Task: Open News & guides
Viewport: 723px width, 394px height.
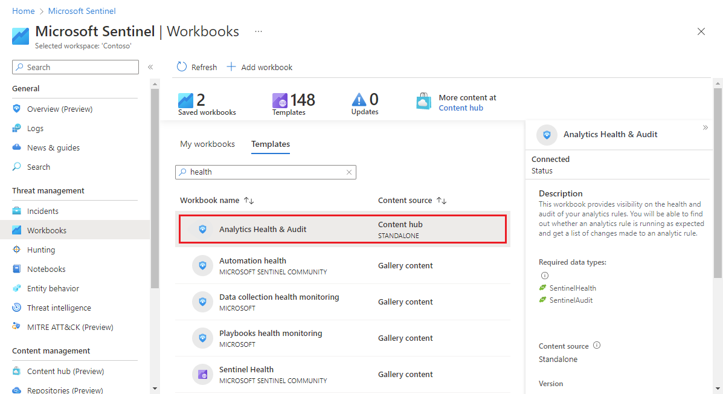Action: pos(54,147)
